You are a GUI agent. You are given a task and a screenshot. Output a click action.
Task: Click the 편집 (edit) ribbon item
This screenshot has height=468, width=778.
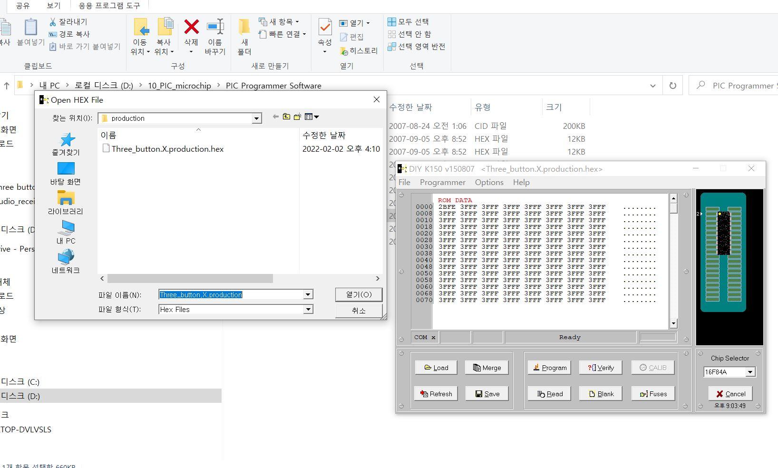352,37
